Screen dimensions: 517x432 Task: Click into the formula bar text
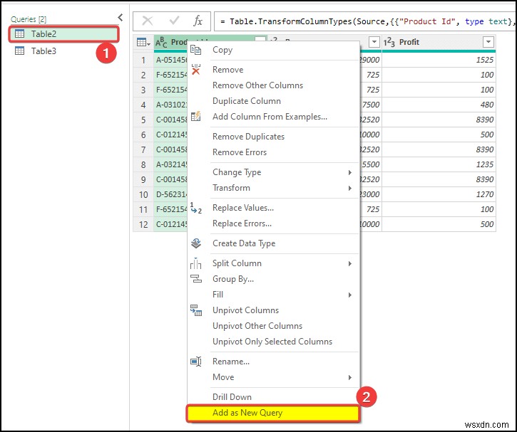click(x=365, y=21)
